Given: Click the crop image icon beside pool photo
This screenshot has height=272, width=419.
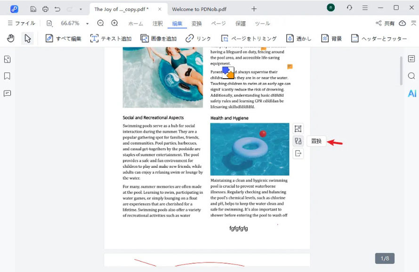Looking at the screenshot, I should click(298, 129).
